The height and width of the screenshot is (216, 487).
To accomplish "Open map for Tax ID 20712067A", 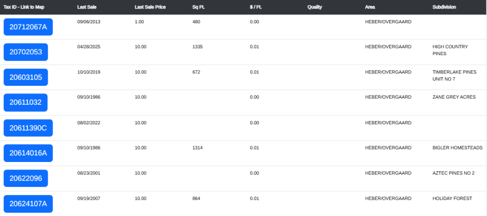I will pyautogui.click(x=28, y=27).
